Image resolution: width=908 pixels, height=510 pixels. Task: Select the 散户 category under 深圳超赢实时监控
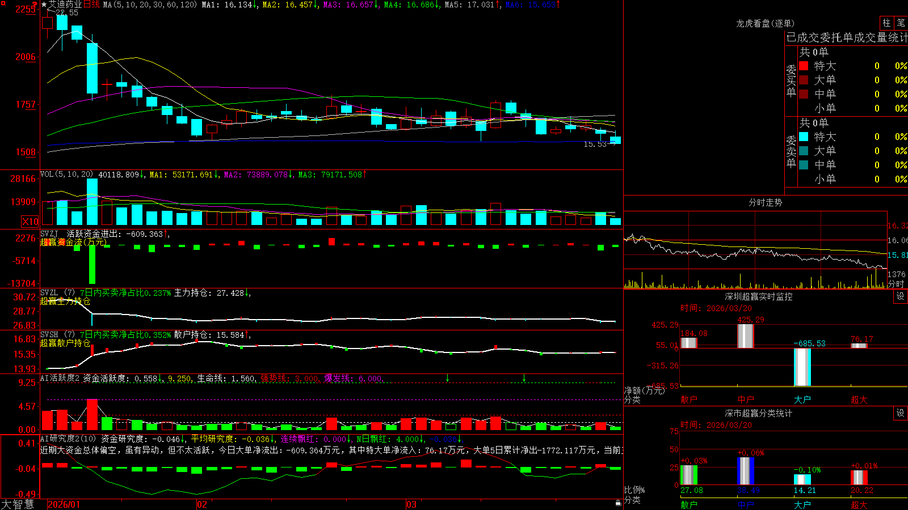688,399
